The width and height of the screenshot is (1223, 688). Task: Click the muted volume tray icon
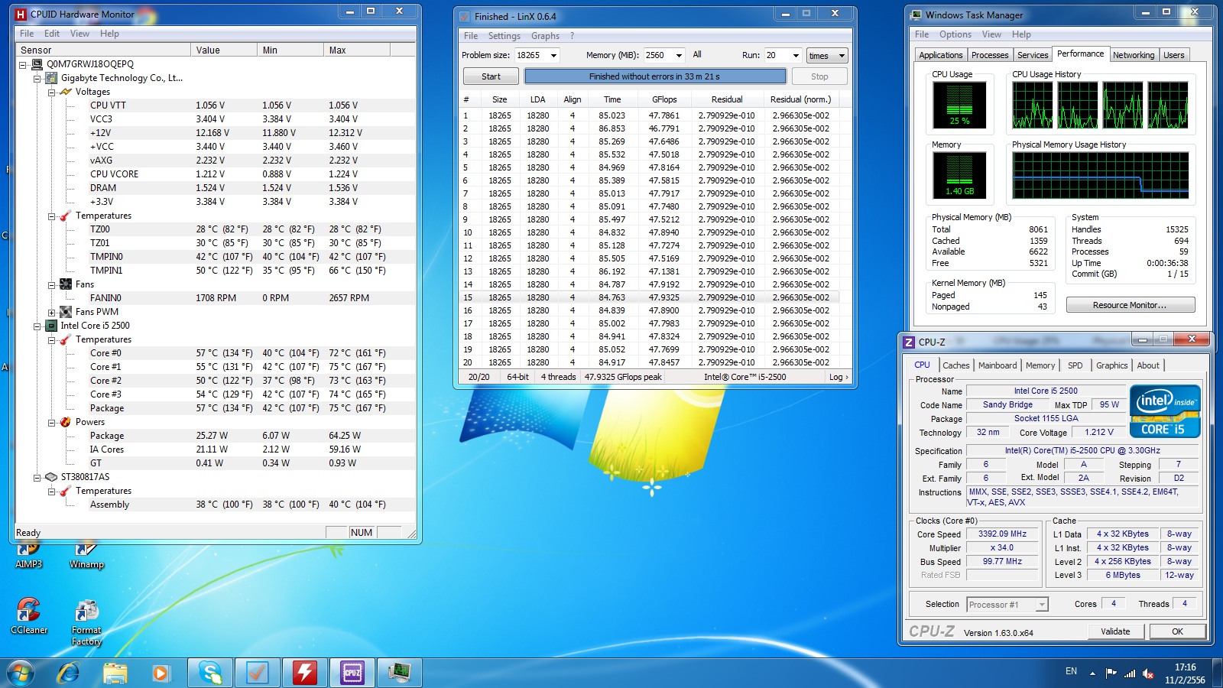point(1148,673)
